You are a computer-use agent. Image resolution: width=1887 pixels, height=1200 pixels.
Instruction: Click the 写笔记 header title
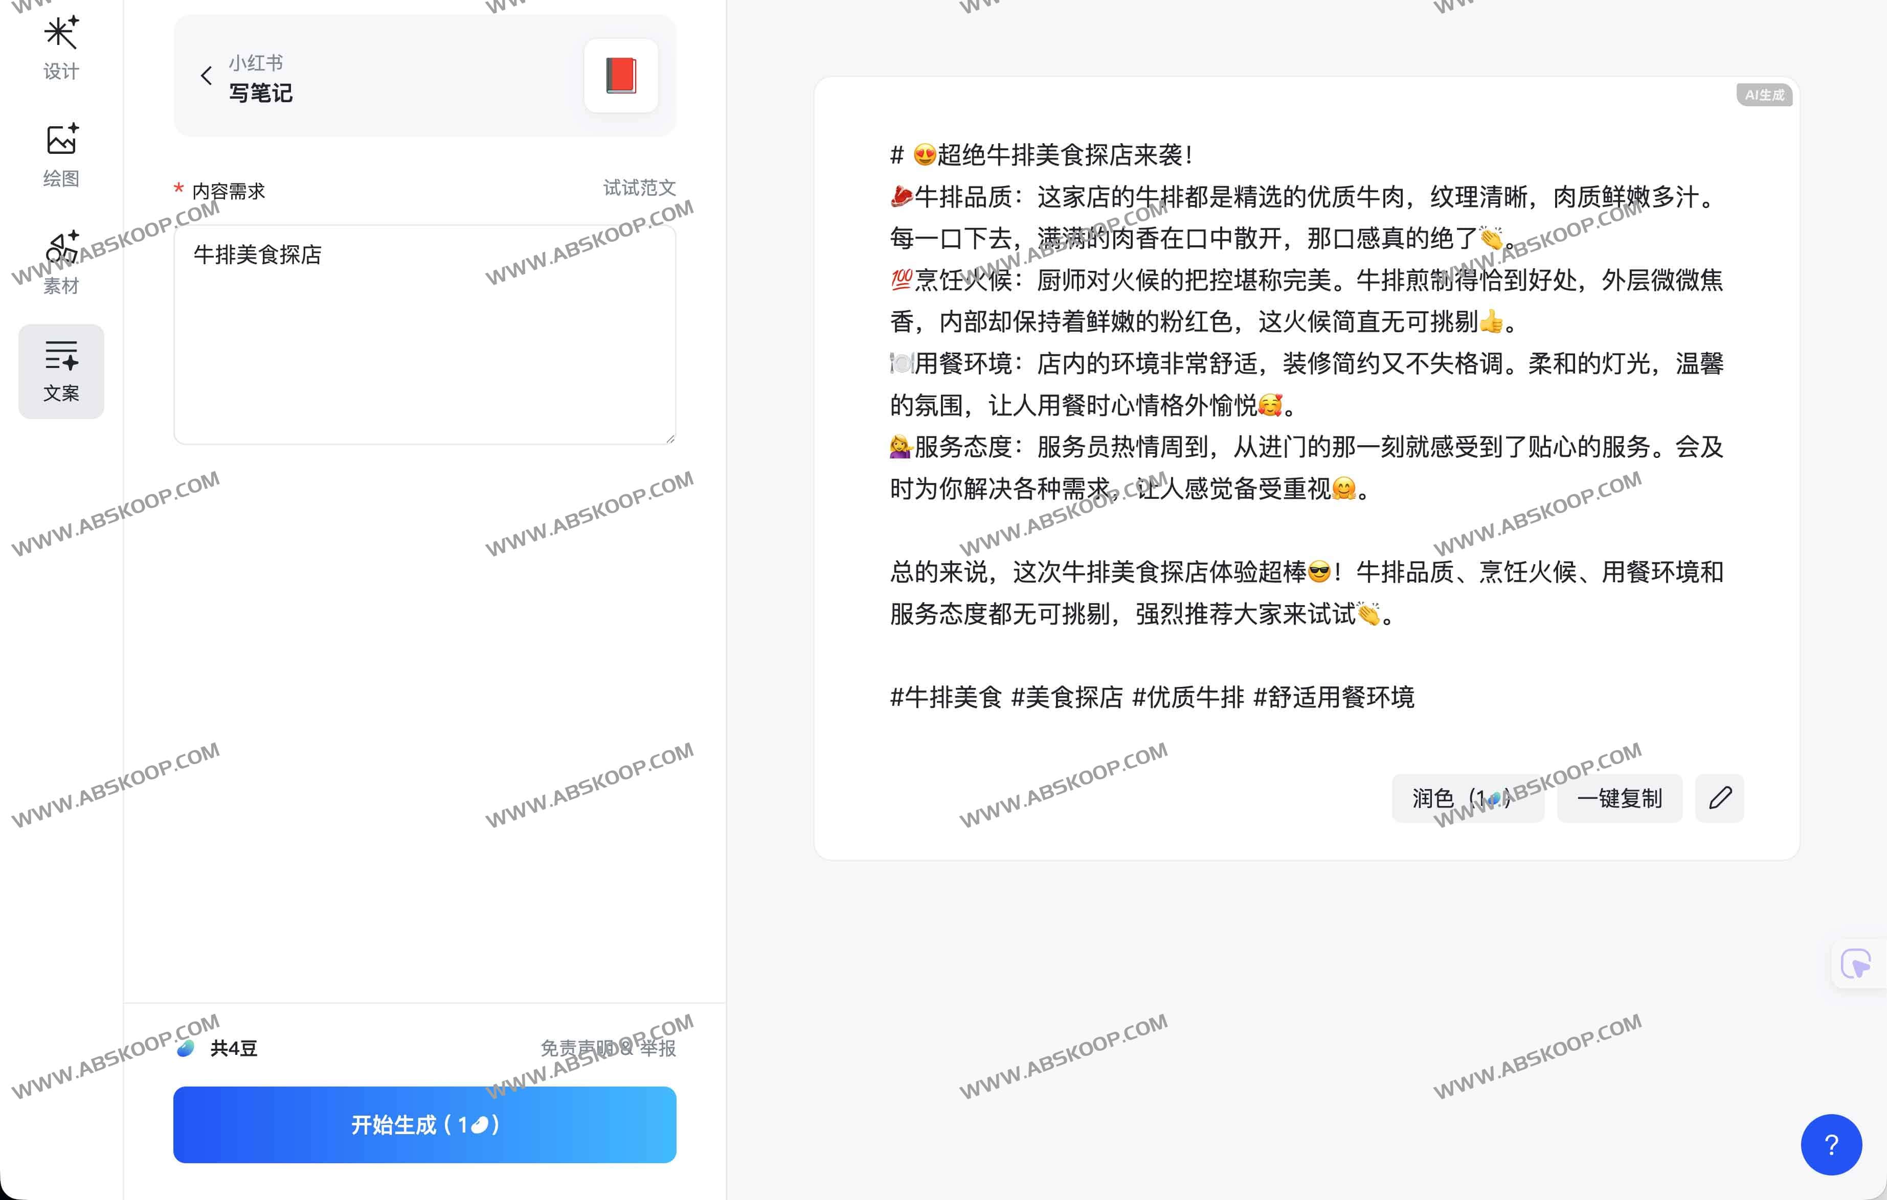pyautogui.click(x=261, y=93)
